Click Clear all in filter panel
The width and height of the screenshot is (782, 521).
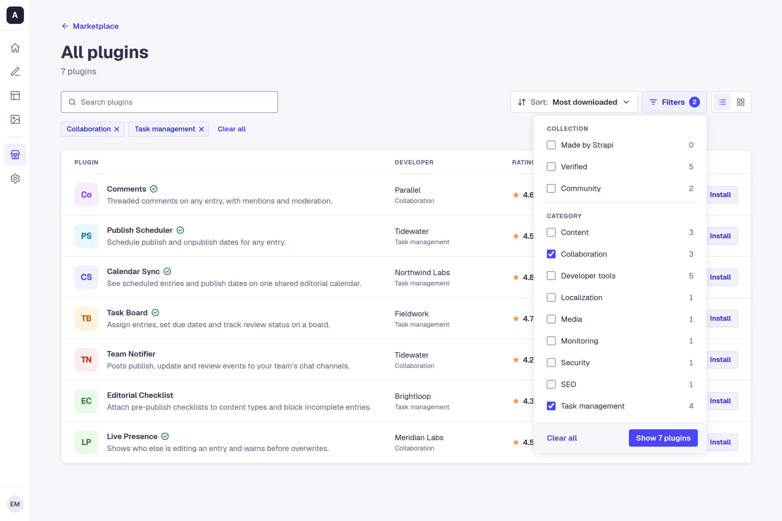click(x=562, y=438)
